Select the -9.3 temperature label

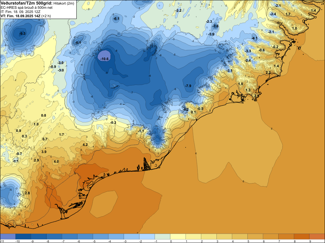pyautogui.click(x=22, y=33)
